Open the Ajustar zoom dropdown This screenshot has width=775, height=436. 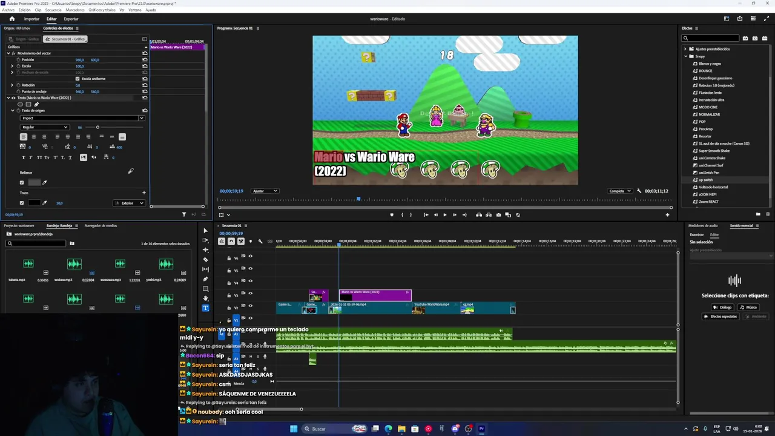265,191
